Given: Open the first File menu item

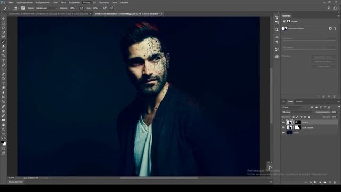Looking at the screenshot, I should 11,2.
